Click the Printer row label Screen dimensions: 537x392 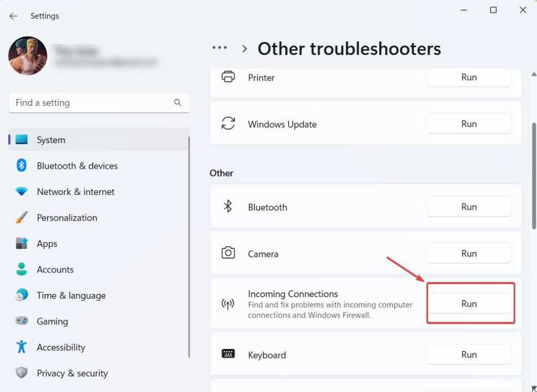tap(261, 78)
